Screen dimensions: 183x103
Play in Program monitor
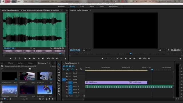[126, 58]
